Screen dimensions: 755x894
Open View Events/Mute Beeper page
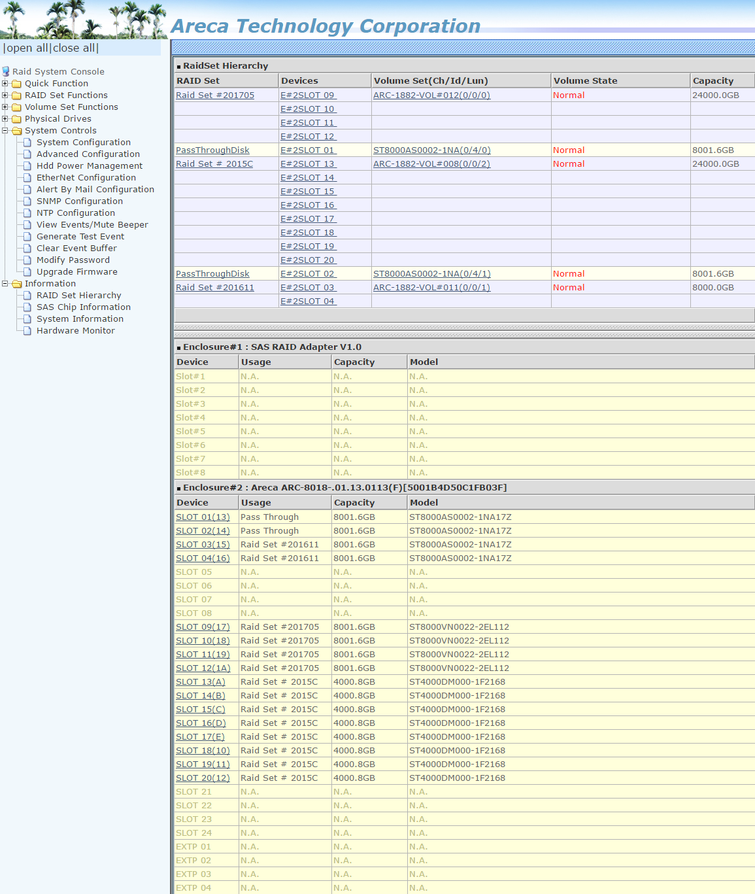(x=92, y=225)
